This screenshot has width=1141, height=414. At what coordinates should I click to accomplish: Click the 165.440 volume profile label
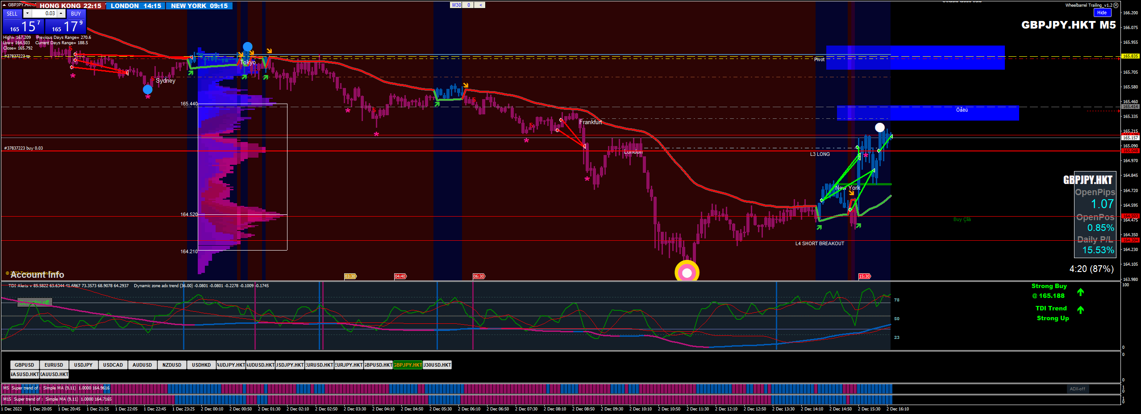(189, 104)
